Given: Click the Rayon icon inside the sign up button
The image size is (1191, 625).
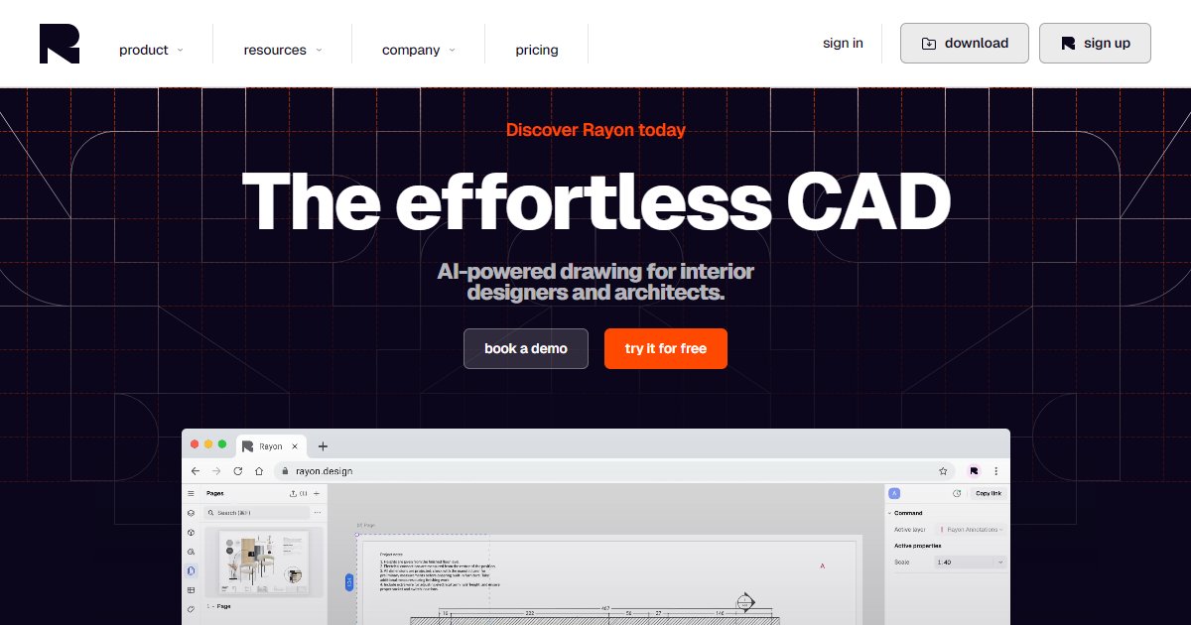Looking at the screenshot, I should pos(1068,44).
